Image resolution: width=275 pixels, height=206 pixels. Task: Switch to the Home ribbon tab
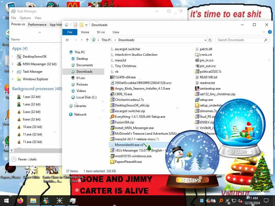click(x=85, y=32)
